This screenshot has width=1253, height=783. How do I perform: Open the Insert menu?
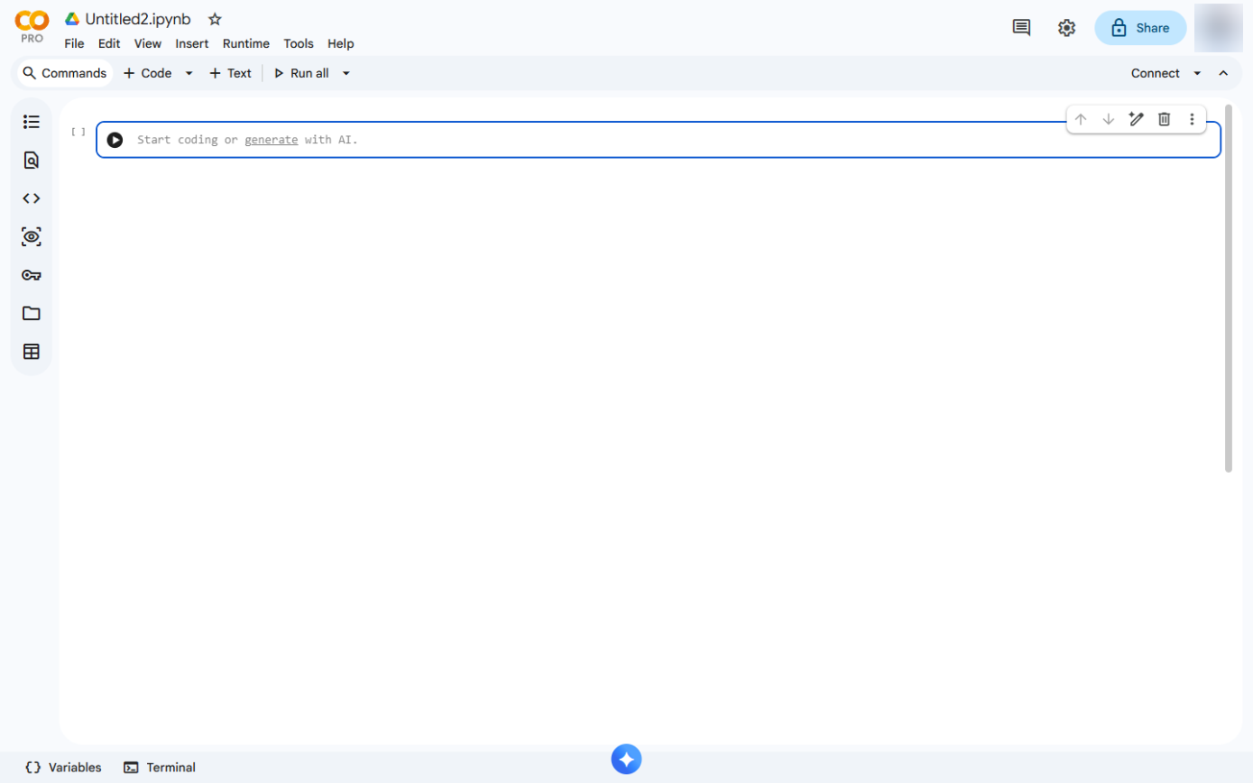(192, 43)
